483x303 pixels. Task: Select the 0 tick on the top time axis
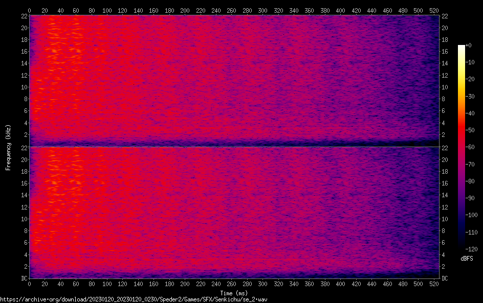[29, 10]
